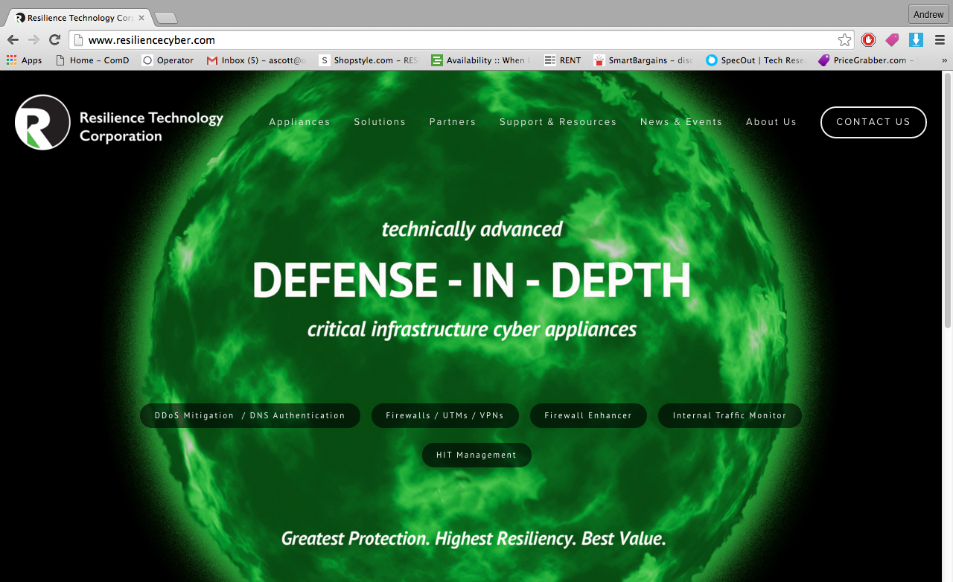Open the RENT bookmark

tap(563, 60)
